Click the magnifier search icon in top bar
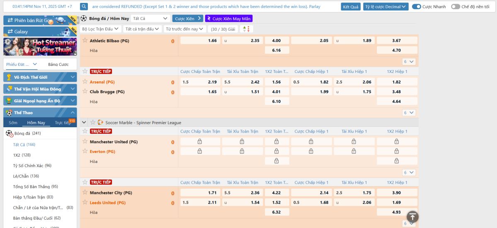Screen dimensions: 497x228 pyautogui.click(x=84, y=7)
